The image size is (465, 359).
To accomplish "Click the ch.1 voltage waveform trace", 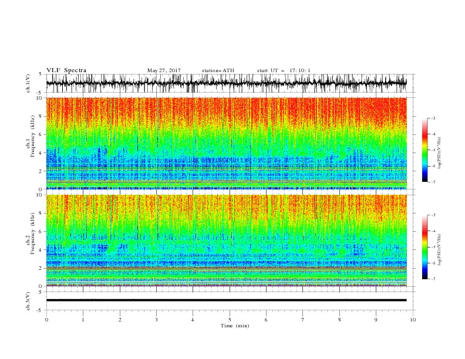I will [x=226, y=83].
